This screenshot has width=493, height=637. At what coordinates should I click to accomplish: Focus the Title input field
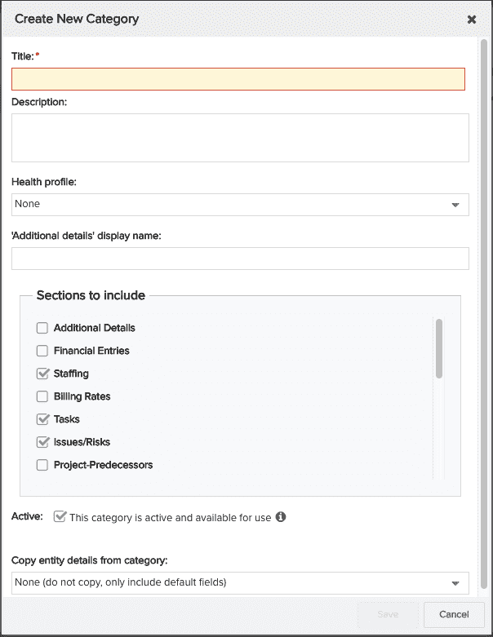click(x=238, y=79)
